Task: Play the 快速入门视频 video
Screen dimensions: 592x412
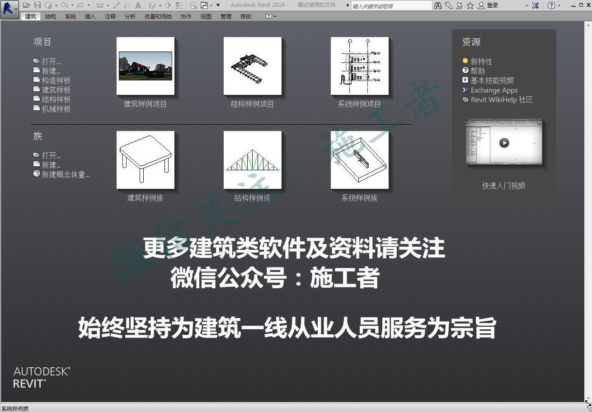Action: (504, 143)
